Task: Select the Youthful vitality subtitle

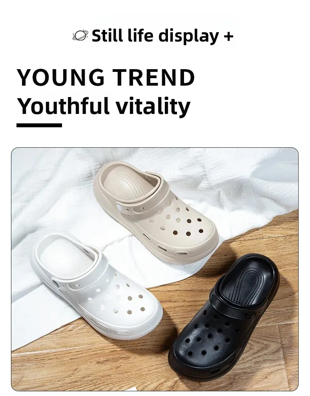Action: click(x=104, y=106)
